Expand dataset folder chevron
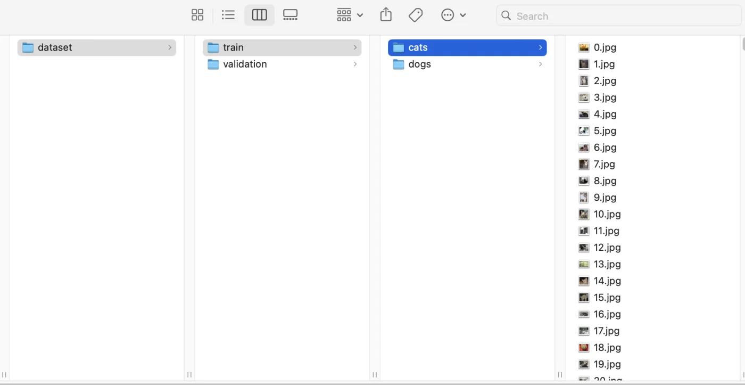Viewport: 745px width, 385px height. point(170,47)
